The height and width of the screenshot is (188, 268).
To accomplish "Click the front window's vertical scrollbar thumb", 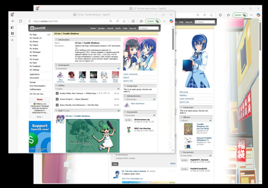I will [x=173, y=39].
